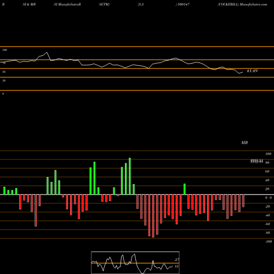The image size is (274, 274).
Task: Click the -100 label on MR axis
Action: click(269, 242)
